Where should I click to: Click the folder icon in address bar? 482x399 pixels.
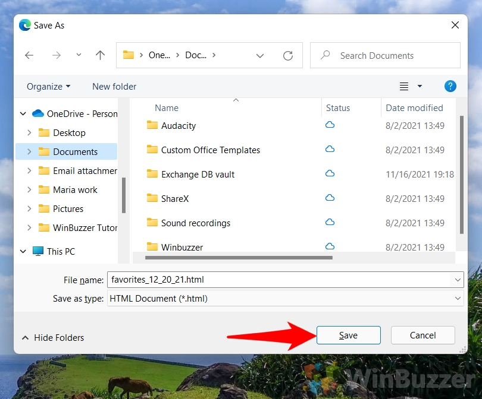pos(128,55)
